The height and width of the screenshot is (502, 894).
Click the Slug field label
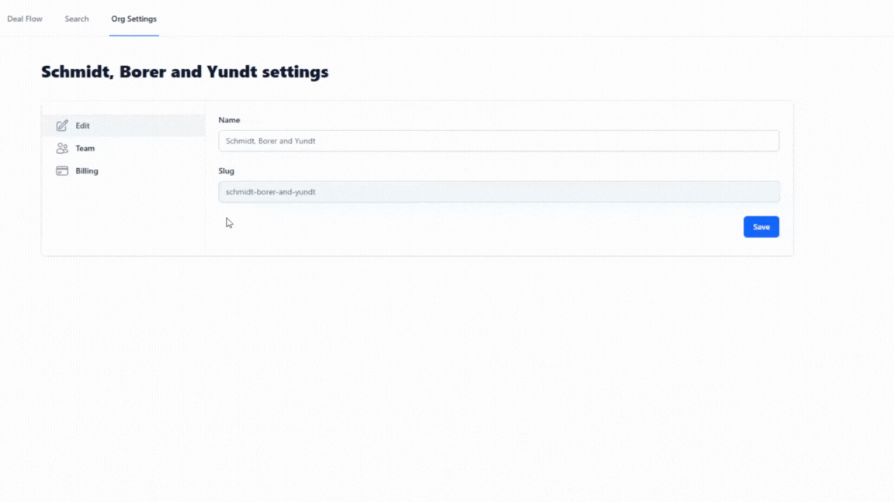[227, 170]
